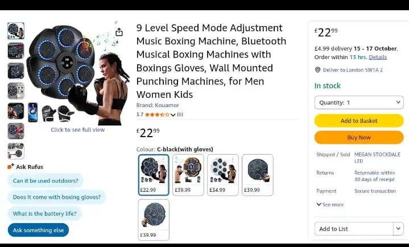The image size is (409, 247).
Task: Show the last thumbnail in gallery
Action: pyautogui.click(x=16, y=151)
